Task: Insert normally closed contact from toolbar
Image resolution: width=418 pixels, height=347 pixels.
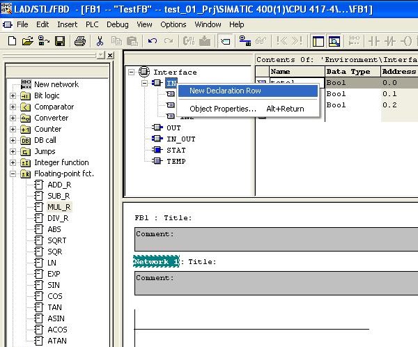Action: coord(389,41)
